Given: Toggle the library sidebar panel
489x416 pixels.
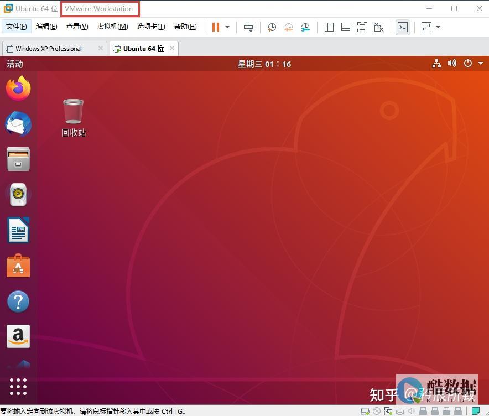Looking at the screenshot, I should pos(329,27).
